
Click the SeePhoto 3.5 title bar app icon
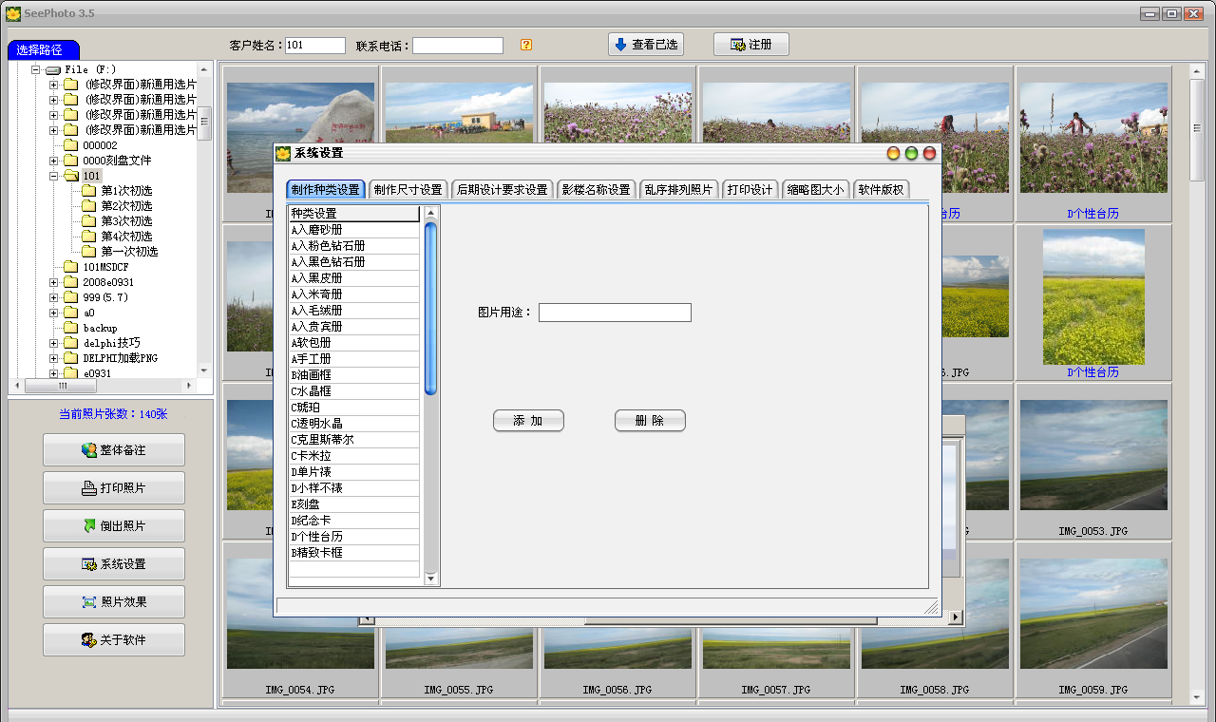click(x=13, y=13)
